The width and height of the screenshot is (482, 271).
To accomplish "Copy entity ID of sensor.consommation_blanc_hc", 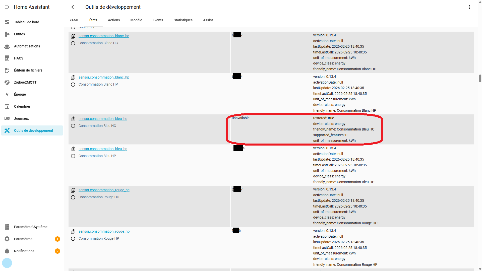I will [73, 36].
